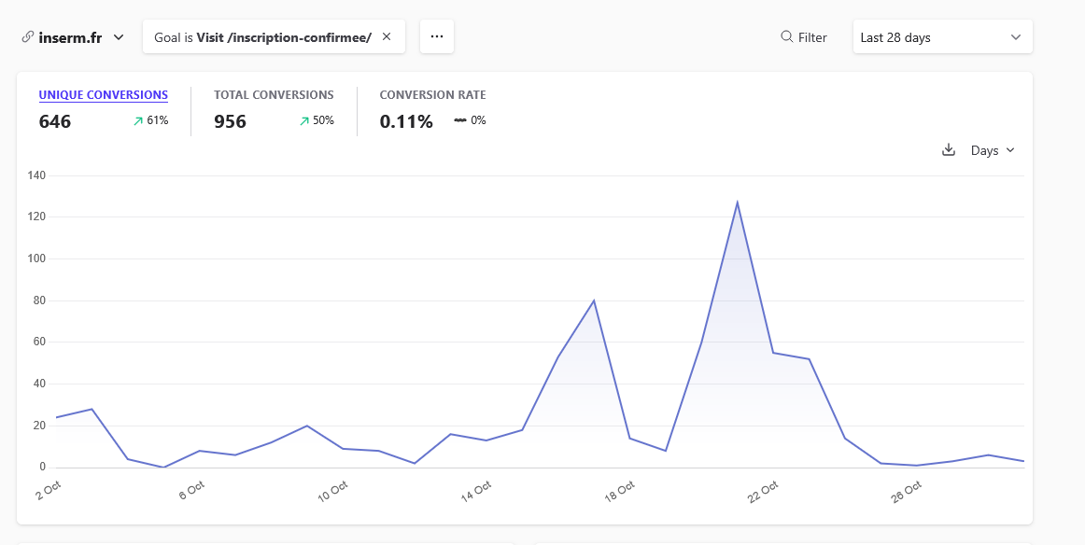Image resolution: width=1085 pixels, height=545 pixels.
Task: Click the 646 unique conversions value
Action: [55, 121]
